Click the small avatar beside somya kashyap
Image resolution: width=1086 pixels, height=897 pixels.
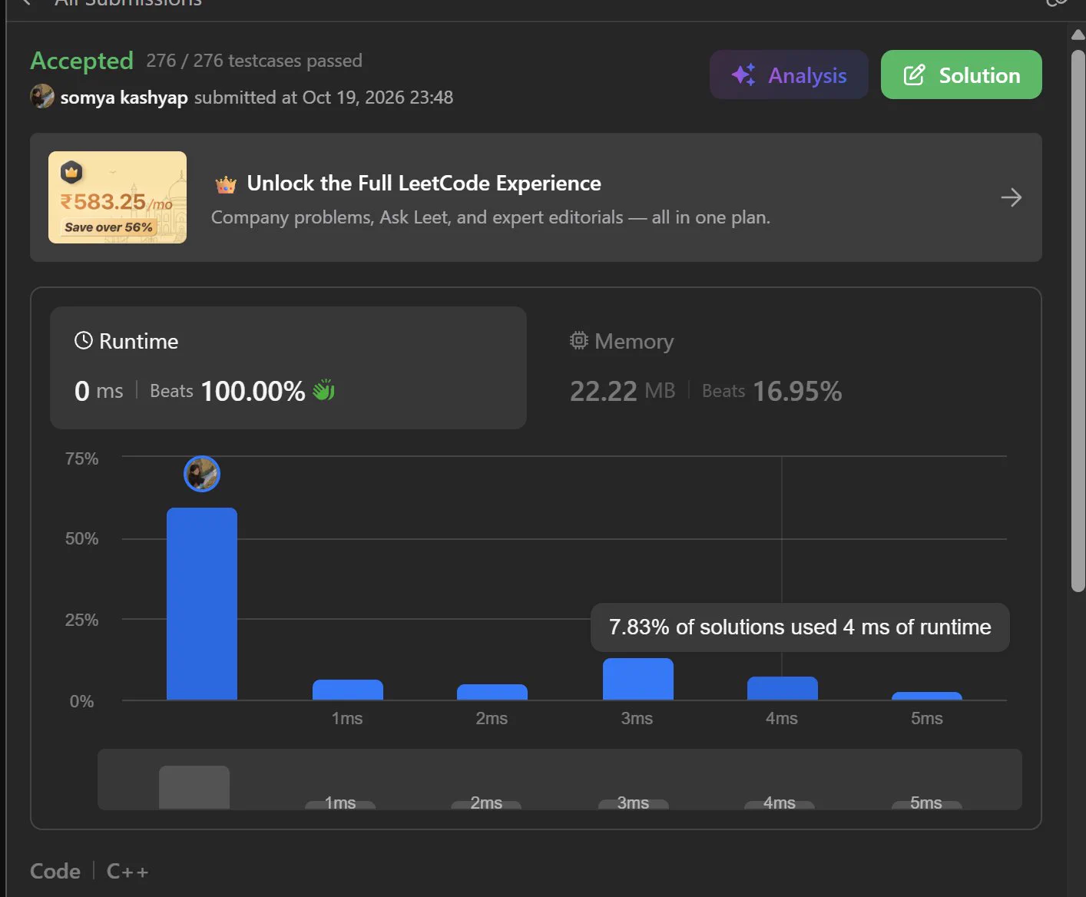tap(42, 97)
